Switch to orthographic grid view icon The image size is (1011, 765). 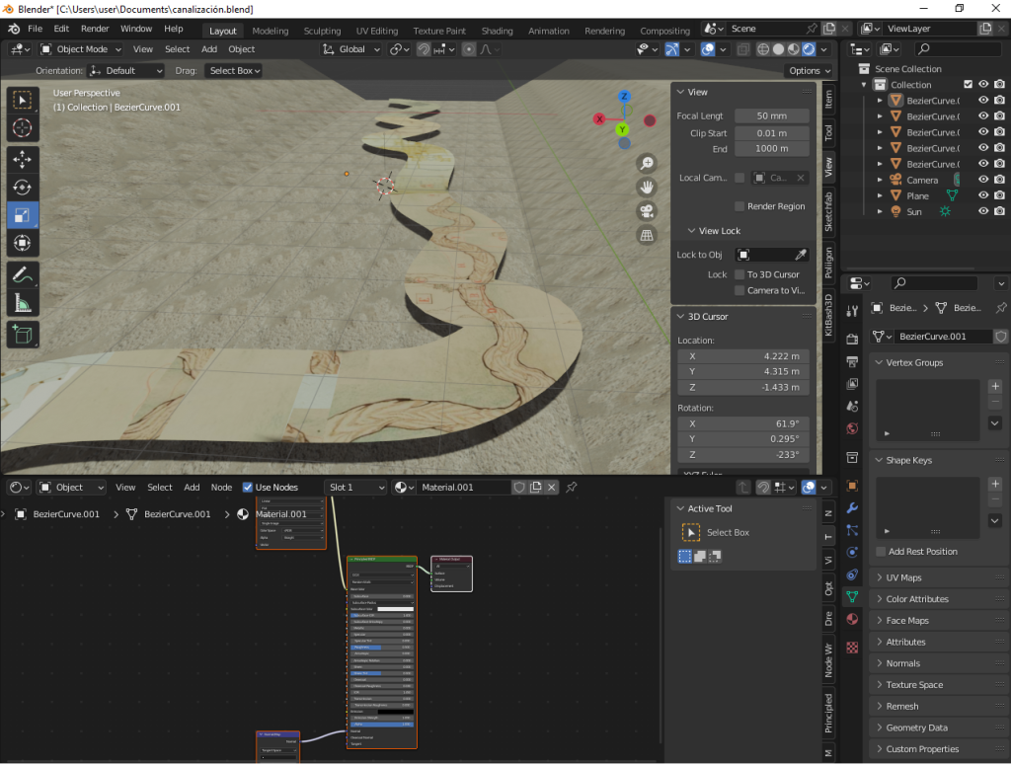(x=647, y=235)
